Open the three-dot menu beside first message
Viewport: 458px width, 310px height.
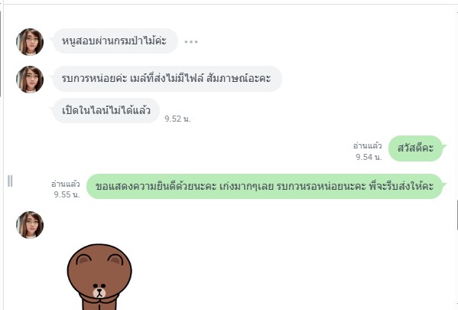click(191, 42)
